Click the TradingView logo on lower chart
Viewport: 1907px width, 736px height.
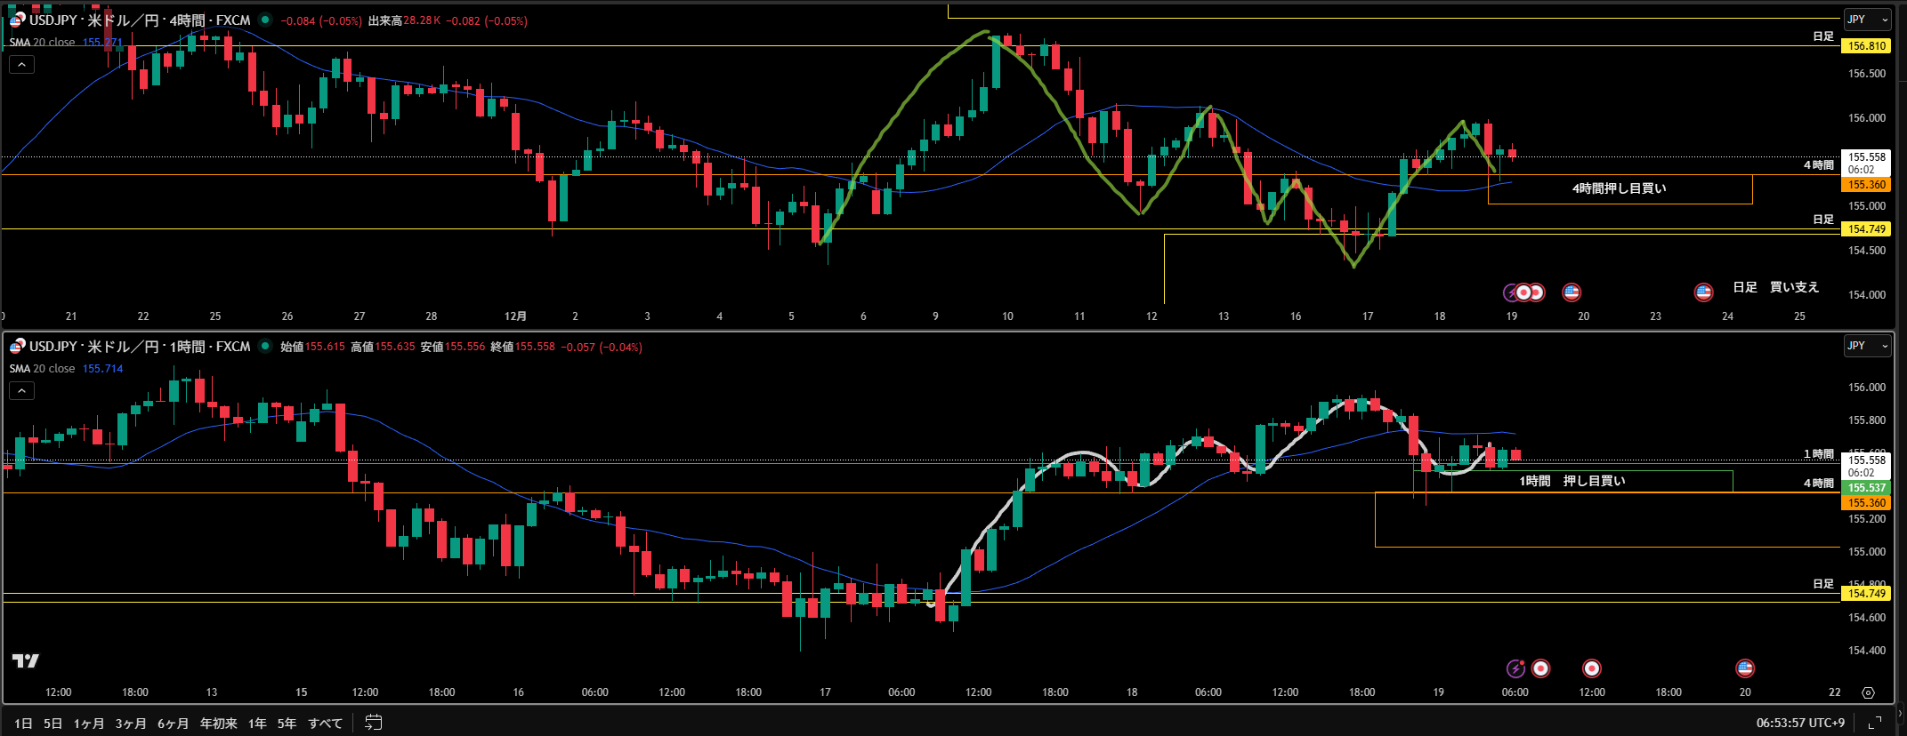[25, 660]
